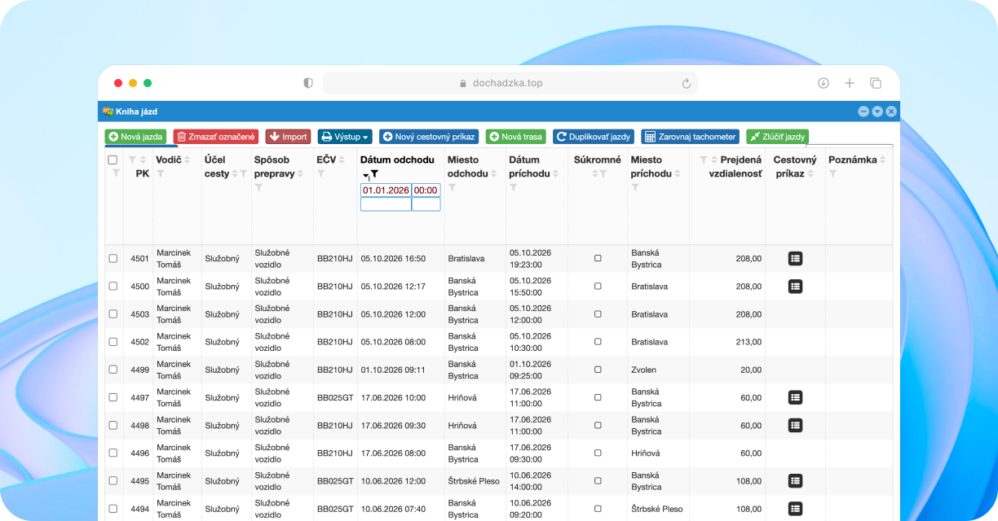Sort by the Poznámka column
This screenshot has width=998, height=521.
click(882, 160)
